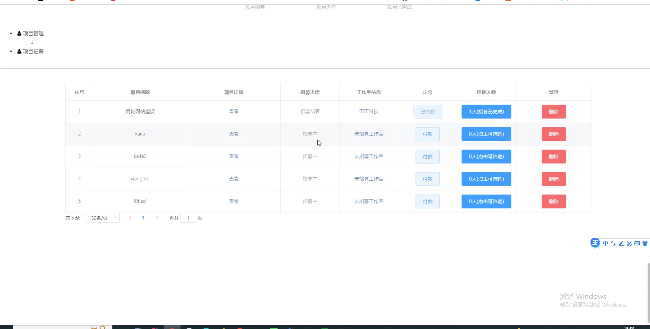
Task: Click the user icon beside 项目管理
Action: (19, 34)
